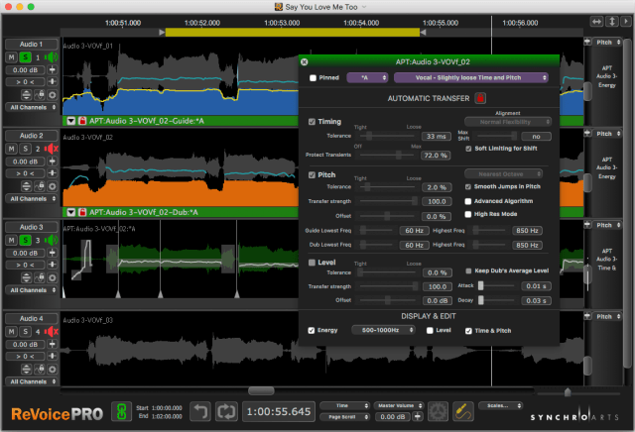Click Audio 1 record target icon
Image resolution: width=635 pixels, height=432 pixels.
point(53,95)
